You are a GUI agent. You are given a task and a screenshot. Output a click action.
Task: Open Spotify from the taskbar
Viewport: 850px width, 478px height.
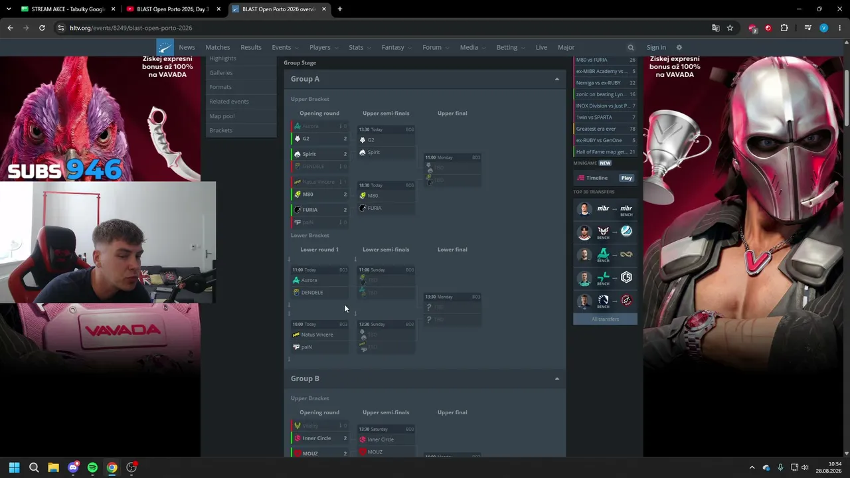click(92, 467)
